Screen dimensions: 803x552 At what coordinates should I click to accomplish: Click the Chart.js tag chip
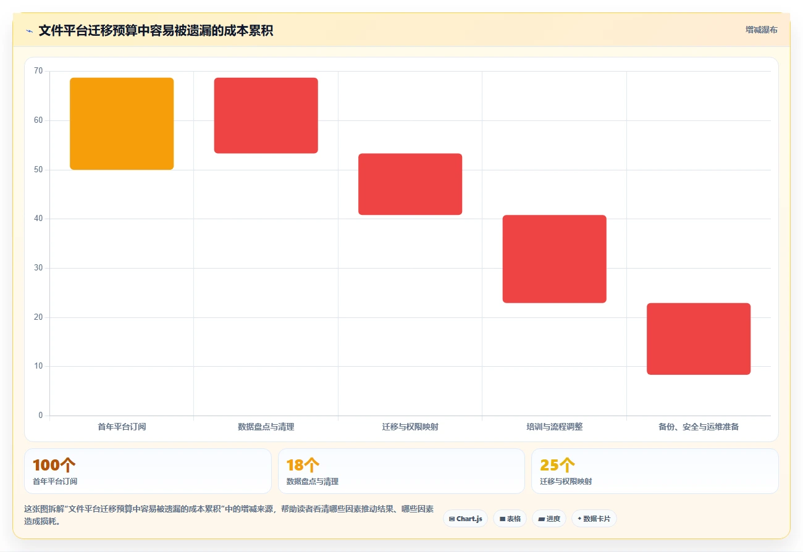[465, 519]
